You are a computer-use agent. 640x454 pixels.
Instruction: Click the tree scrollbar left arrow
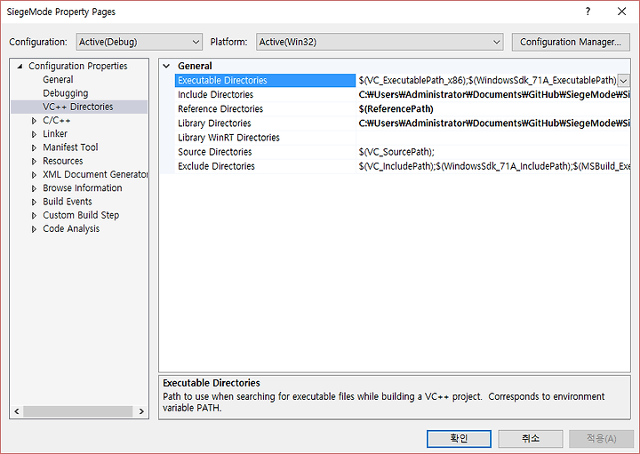pyautogui.click(x=17, y=411)
